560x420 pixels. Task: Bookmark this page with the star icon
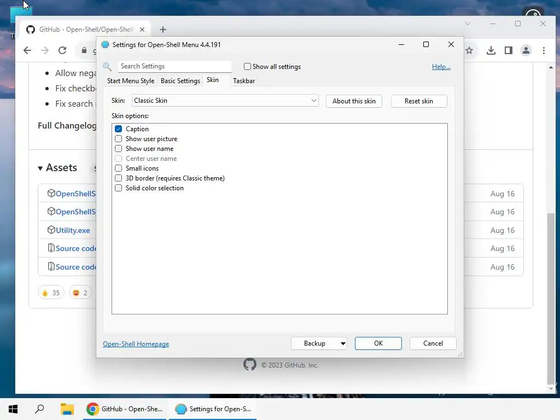pyautogui.click(x=469, y=51)
